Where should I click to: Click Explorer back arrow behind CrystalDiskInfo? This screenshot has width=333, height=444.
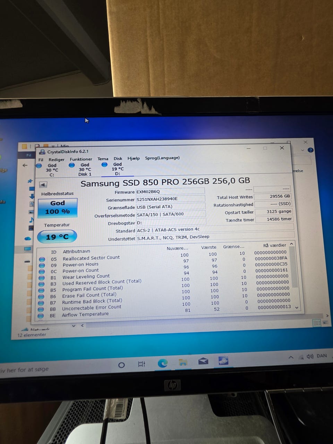point(25,165)
